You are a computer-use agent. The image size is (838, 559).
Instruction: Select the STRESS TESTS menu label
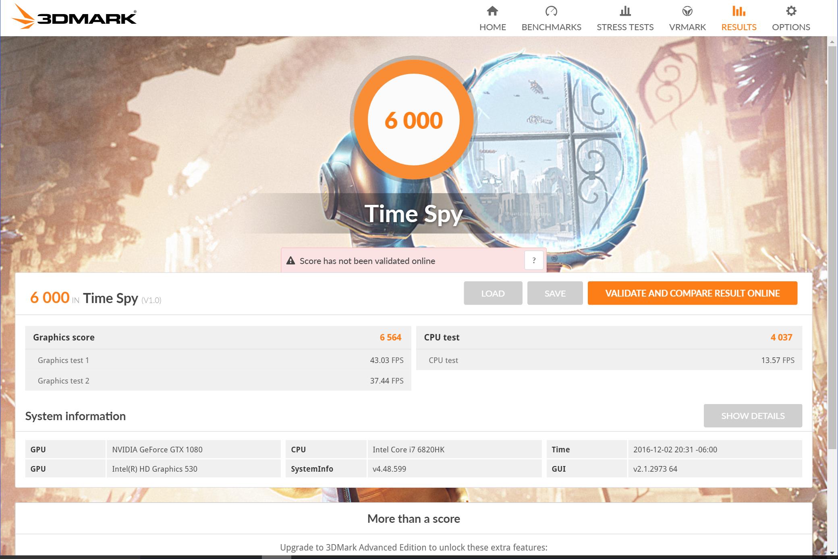(625, 27)
